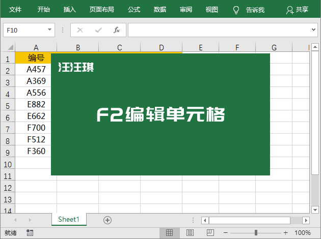321x239 pixels.
Task: Click inside the formula bar input
Action: coord(219,30)
